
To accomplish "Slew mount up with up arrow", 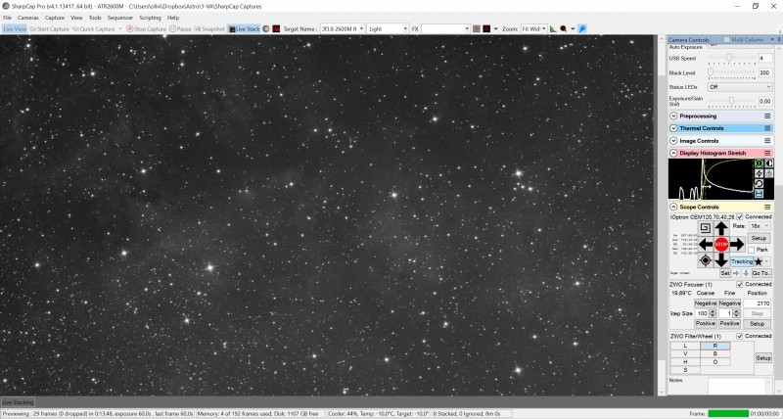I will click(x=721, y=229).
